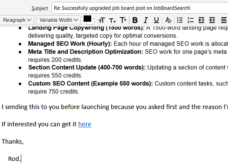Outdent the text with the outdent icon
228x165 pixels.
(201, 20)
